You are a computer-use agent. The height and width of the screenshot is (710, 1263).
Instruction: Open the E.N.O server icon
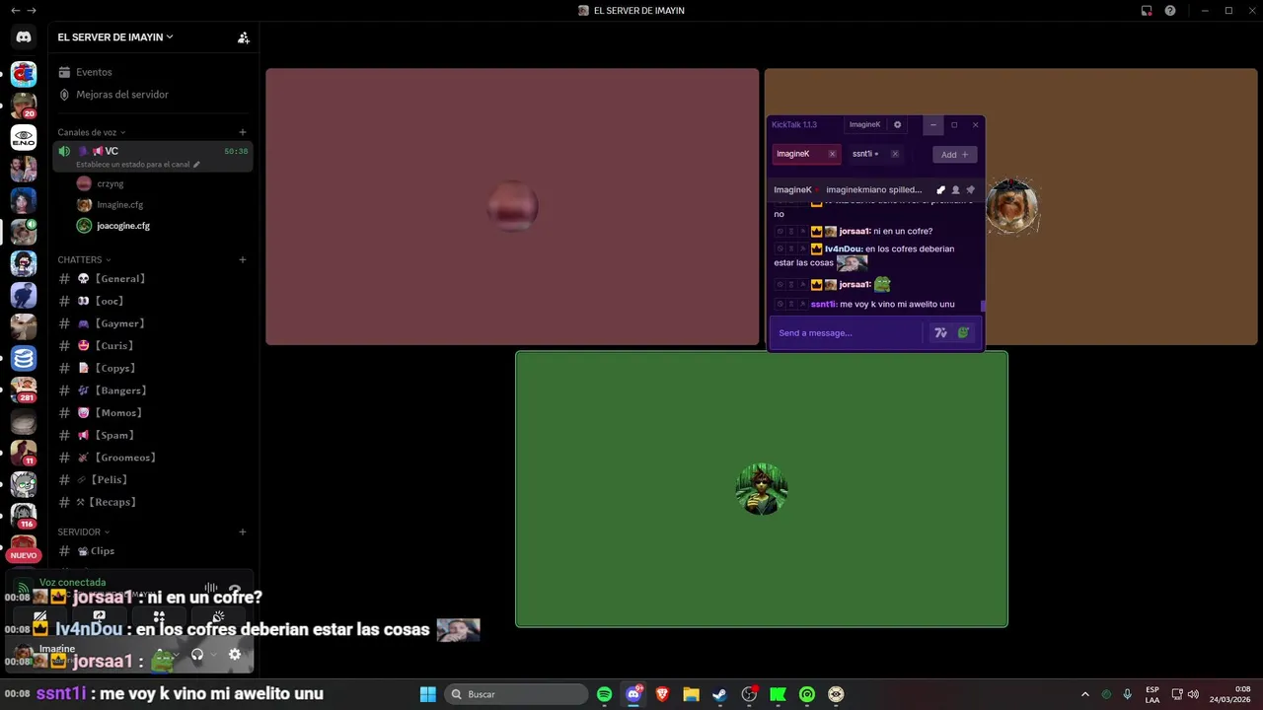(x=24, y=137)
